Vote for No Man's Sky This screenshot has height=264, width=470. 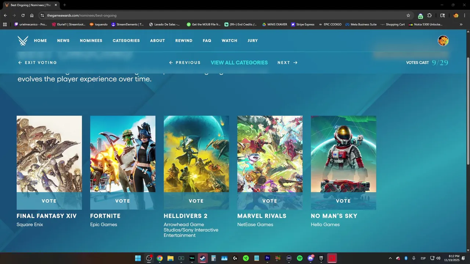(343, 201)
